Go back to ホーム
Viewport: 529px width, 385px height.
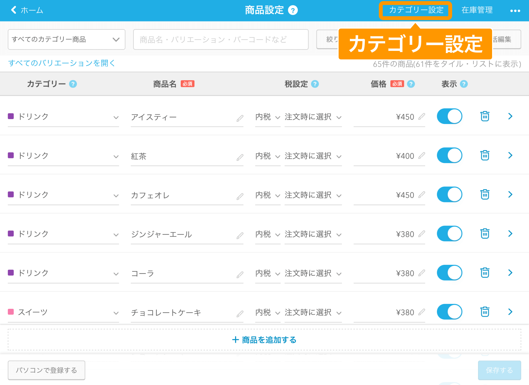point(27,10)
